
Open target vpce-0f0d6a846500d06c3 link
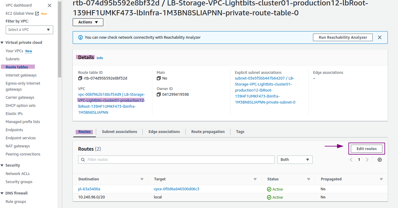[x=177, y=189]
